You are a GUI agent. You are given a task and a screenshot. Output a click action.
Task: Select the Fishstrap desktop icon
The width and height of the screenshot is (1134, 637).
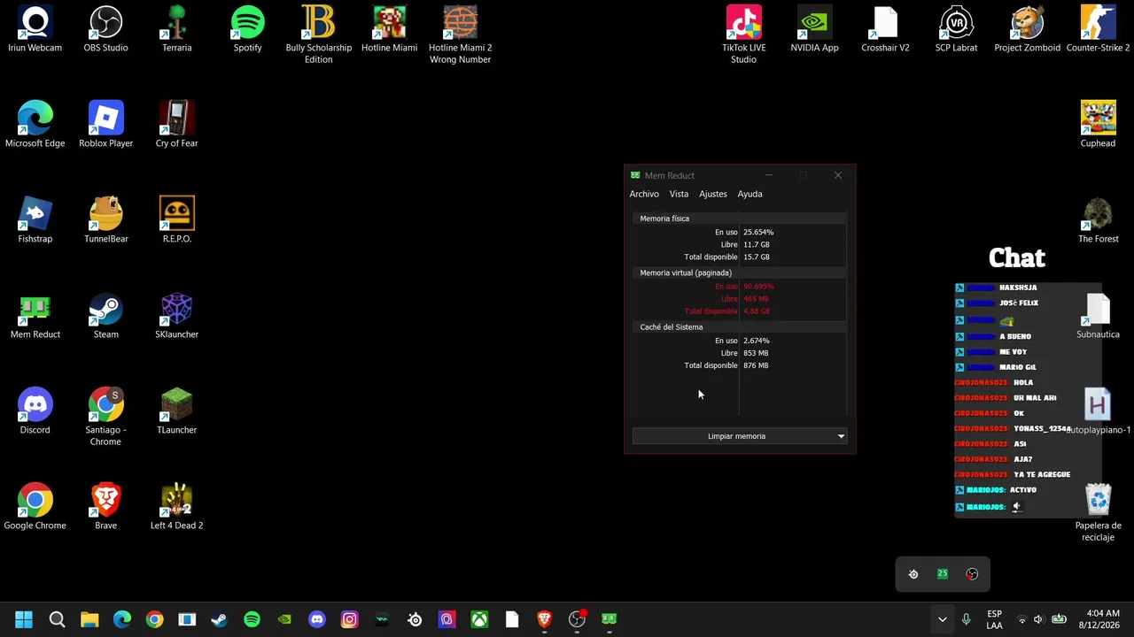35,220
